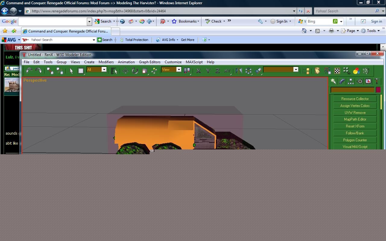Open the MAXScript menu
This screenshot has width=386, height=241.
[194, 62]
